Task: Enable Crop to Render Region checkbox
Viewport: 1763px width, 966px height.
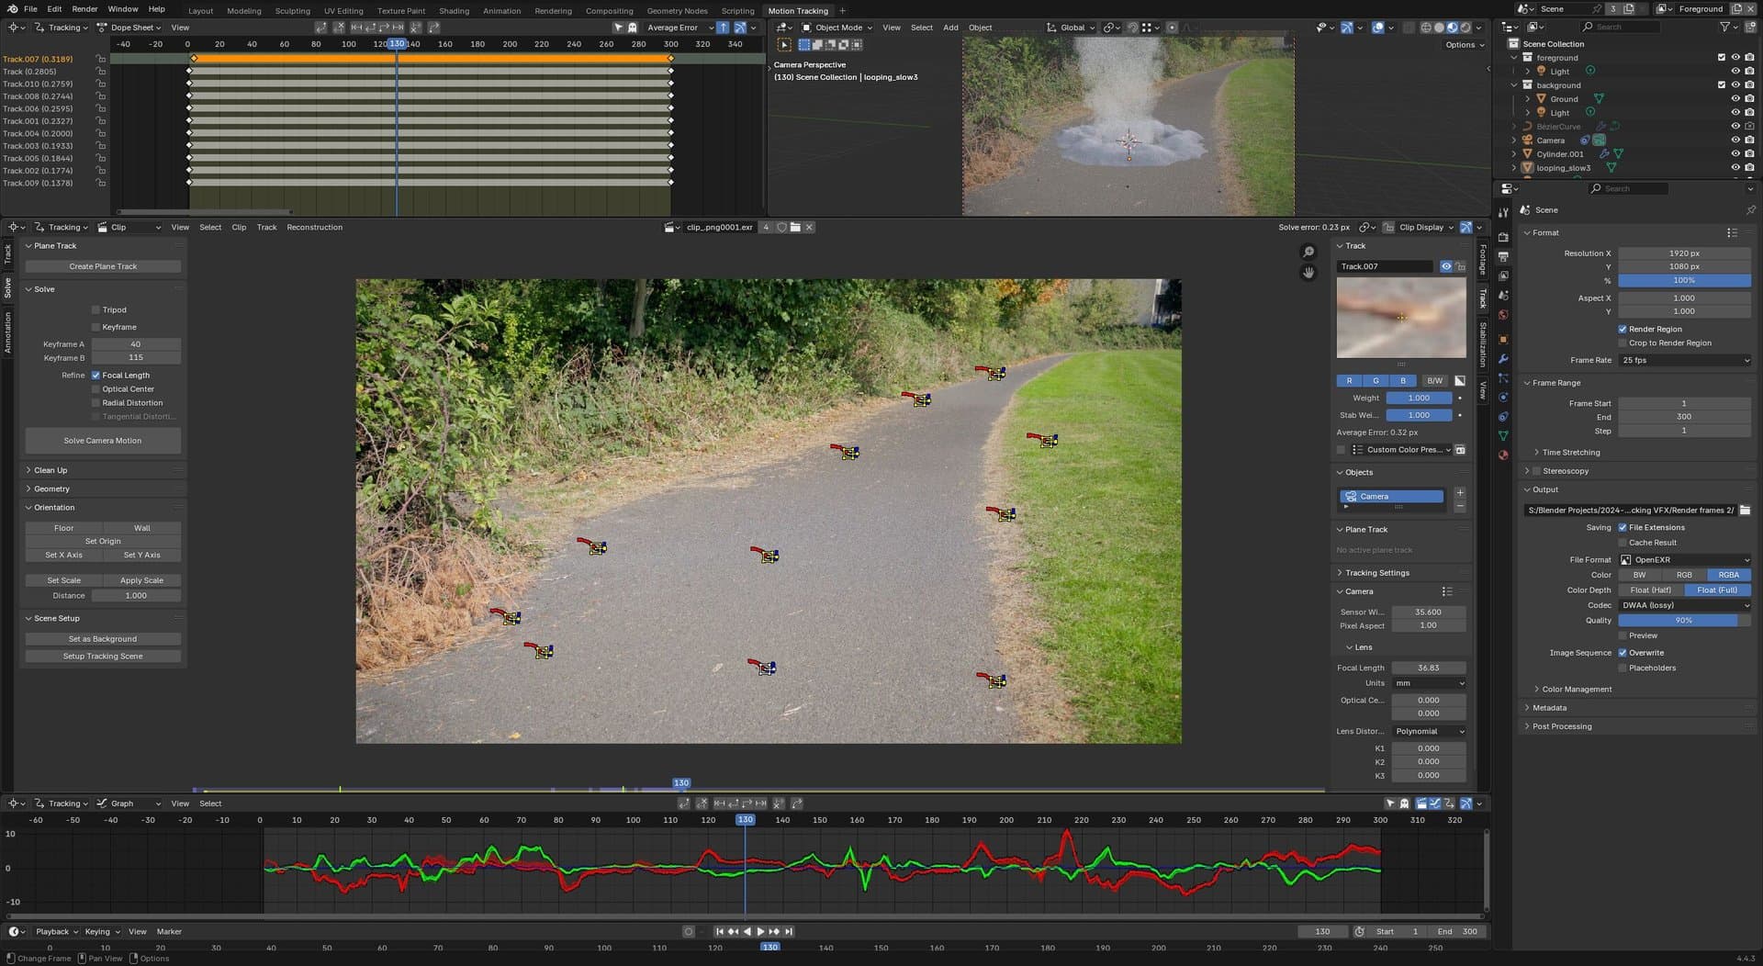Action: 1623,343
